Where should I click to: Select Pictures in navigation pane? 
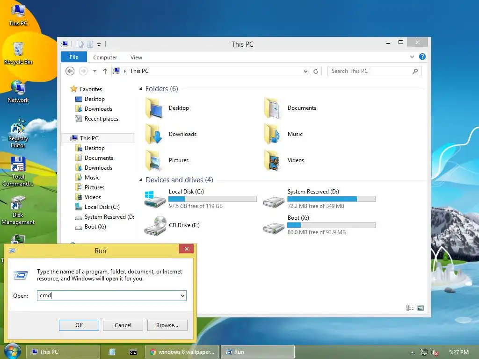pyautogui.click(x=89, y=187)
